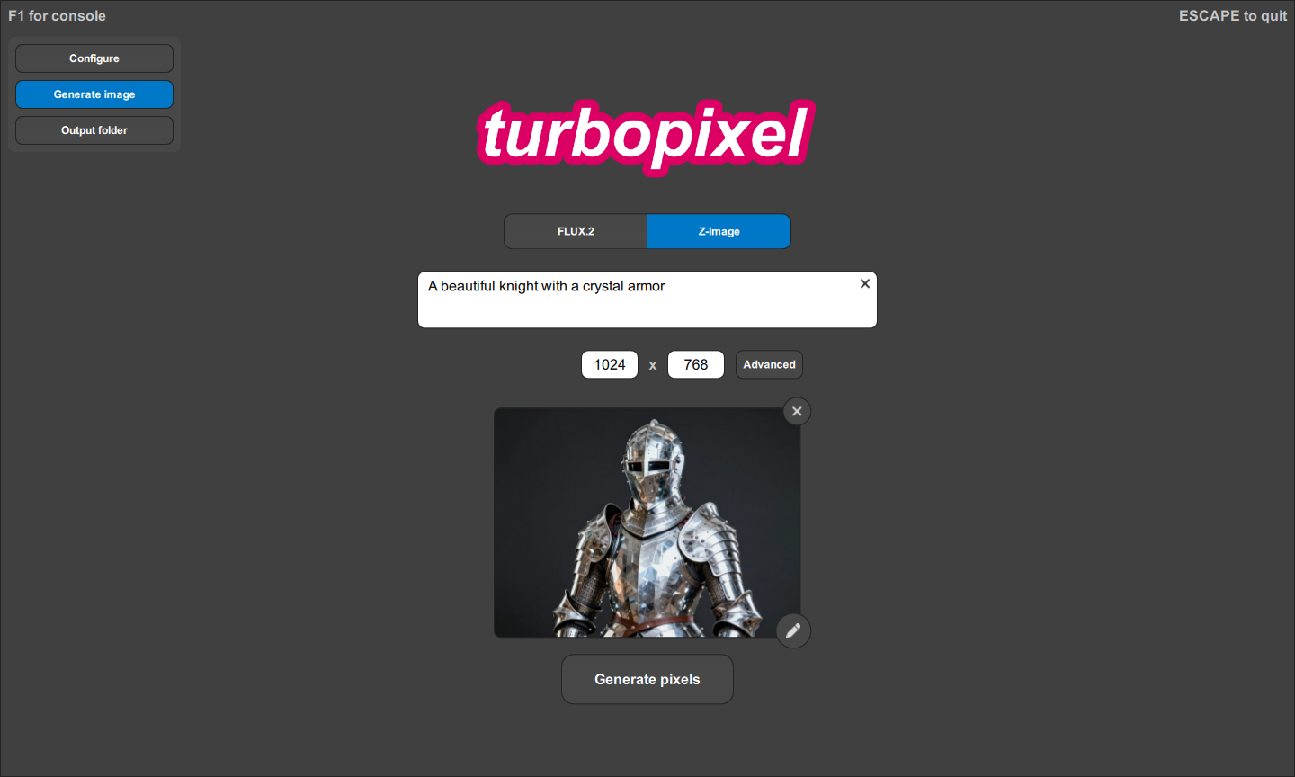
Task: Select Generate image in the sidebar
Action: point(94,94)
